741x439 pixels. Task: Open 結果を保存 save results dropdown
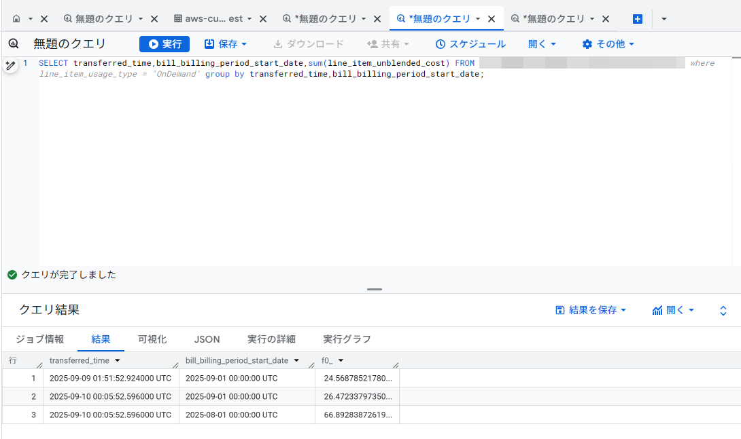tap(591, 310)
